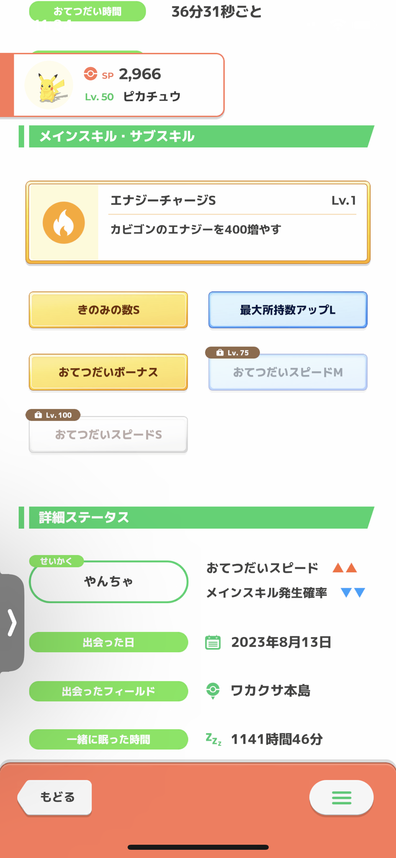This screenshot has width=396, height=858.
Task: Tap the Pikachu portrait thumbnail
Action: click(x=49, y=85)
